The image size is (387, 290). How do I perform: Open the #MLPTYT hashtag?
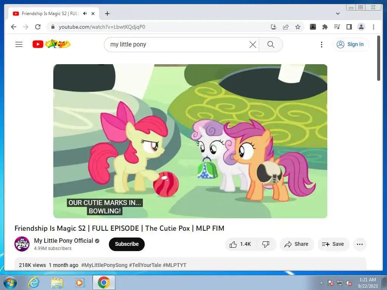pos(175,265)
